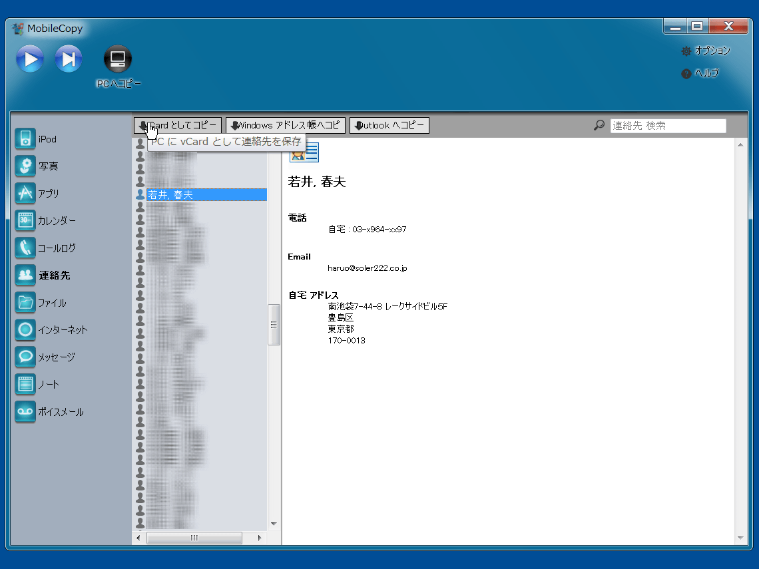
Task: Open the アプリ apps category icon
Action: tap(25, 193)
